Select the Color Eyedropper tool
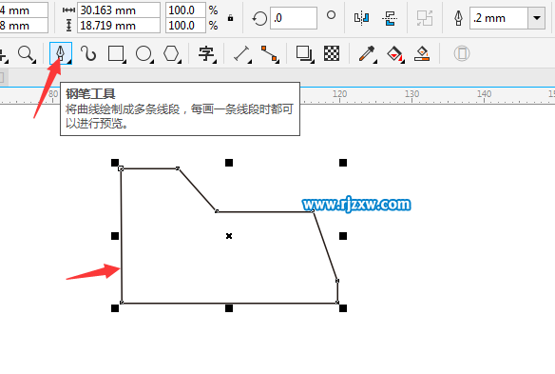 point(368,54)
